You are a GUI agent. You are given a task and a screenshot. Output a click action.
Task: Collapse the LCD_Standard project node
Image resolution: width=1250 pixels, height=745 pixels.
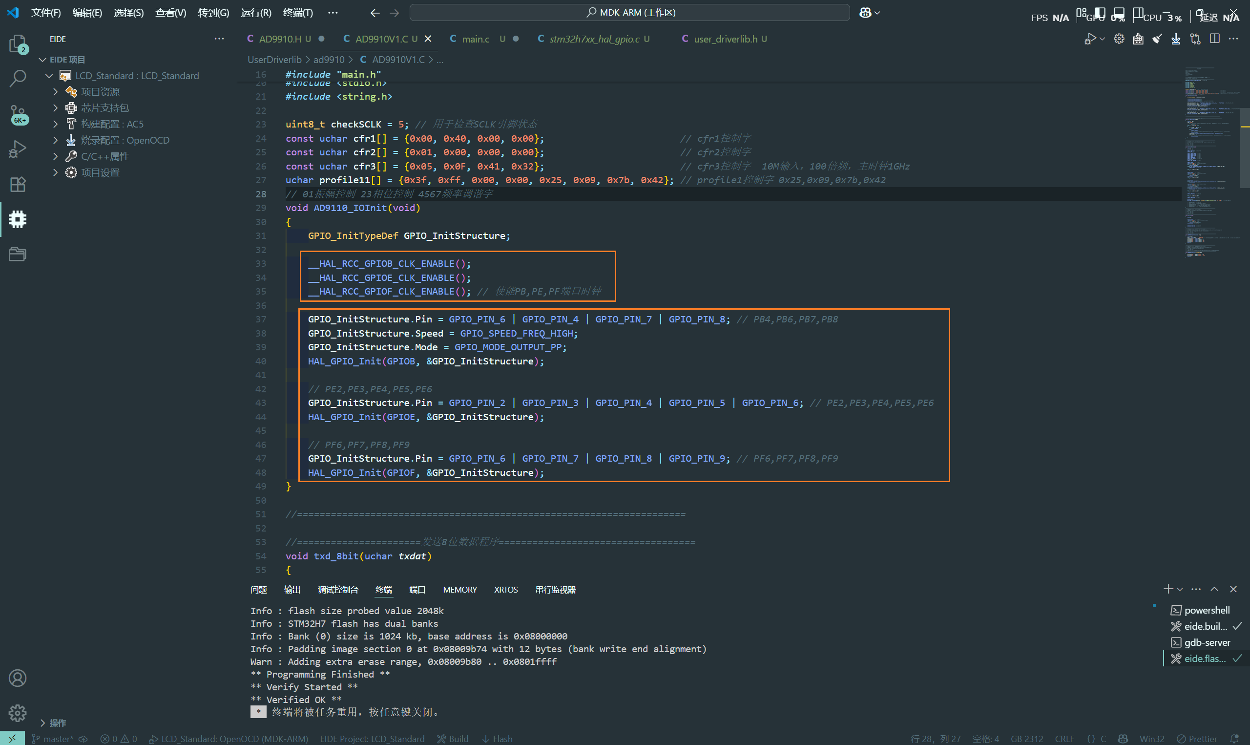click(x=49, y=76)
